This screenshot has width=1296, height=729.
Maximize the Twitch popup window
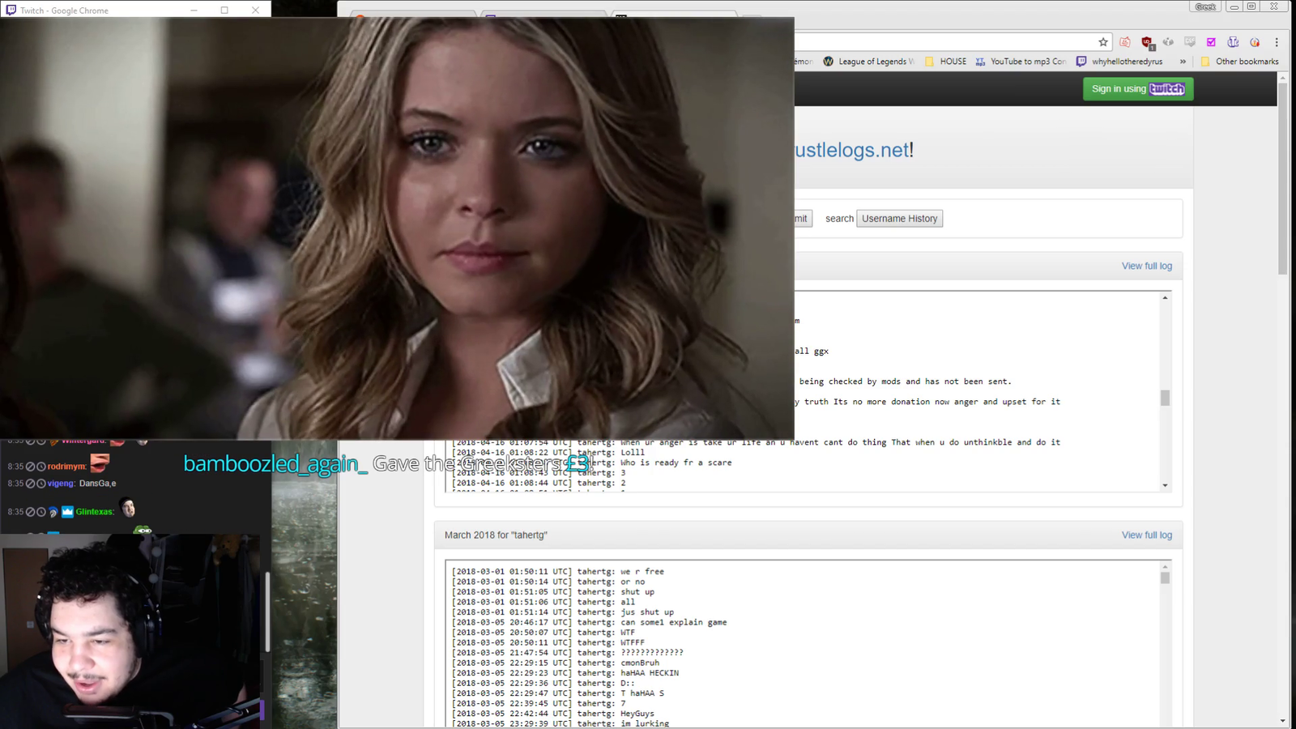point(224,10)
